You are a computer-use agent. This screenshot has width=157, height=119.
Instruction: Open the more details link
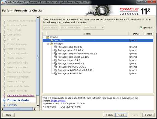click(x=58, y=101)
